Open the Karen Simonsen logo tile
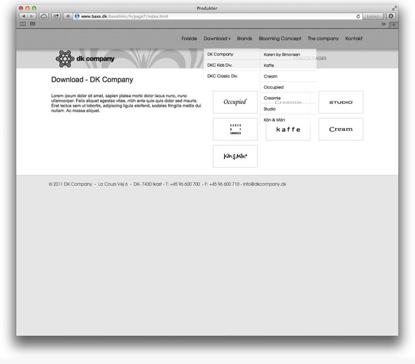 point(235,129)
